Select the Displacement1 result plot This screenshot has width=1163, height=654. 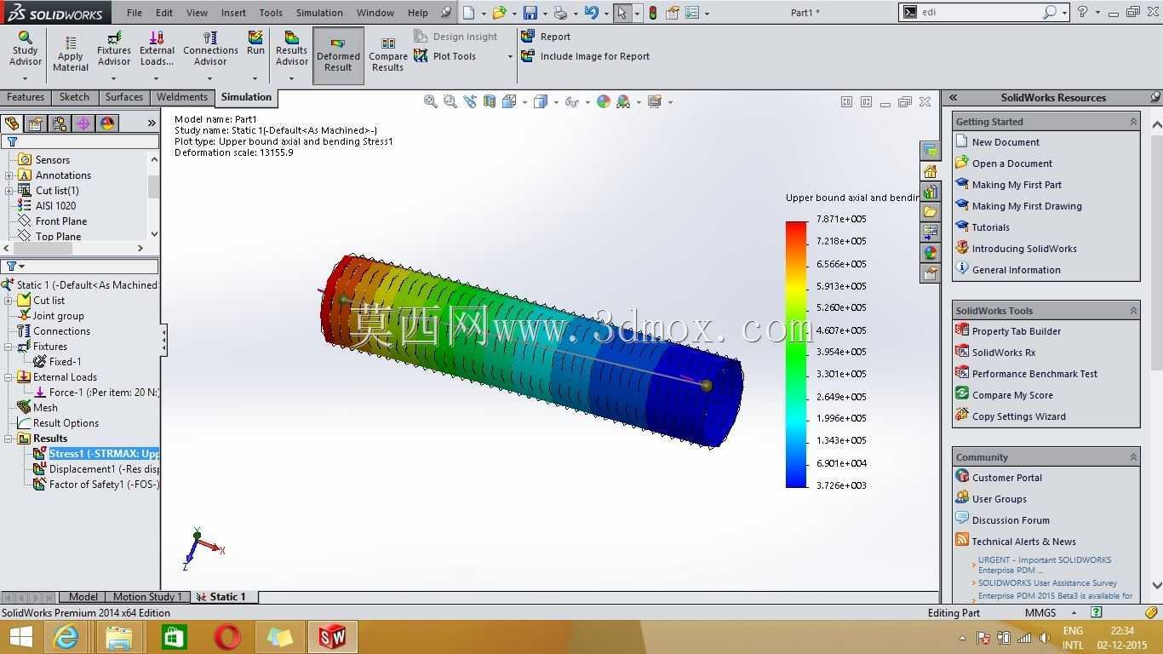point(104,469)
